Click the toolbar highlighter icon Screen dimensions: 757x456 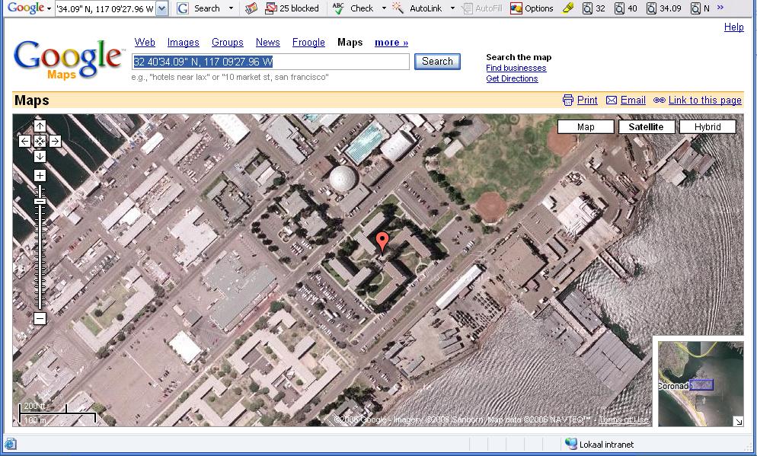click(x=568, y=8)
